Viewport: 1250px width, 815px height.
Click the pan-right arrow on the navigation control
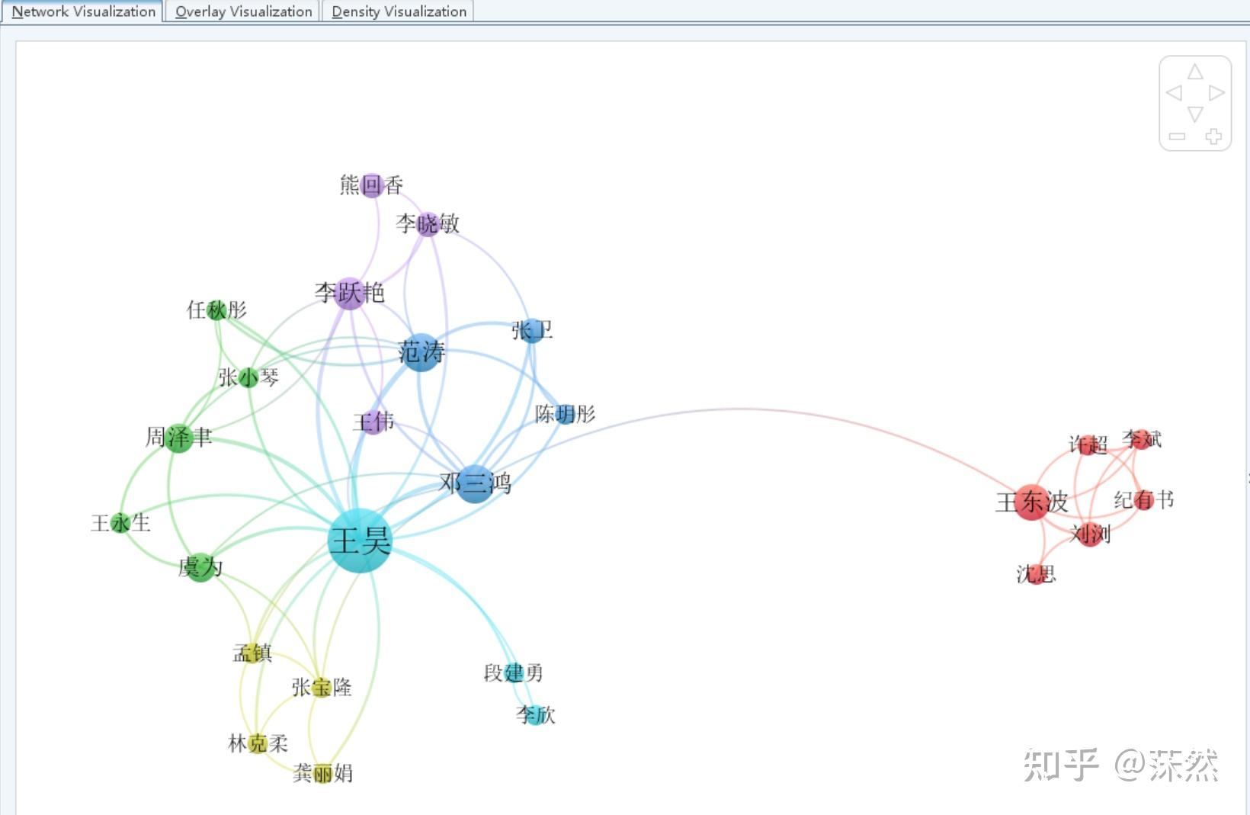1216,93
